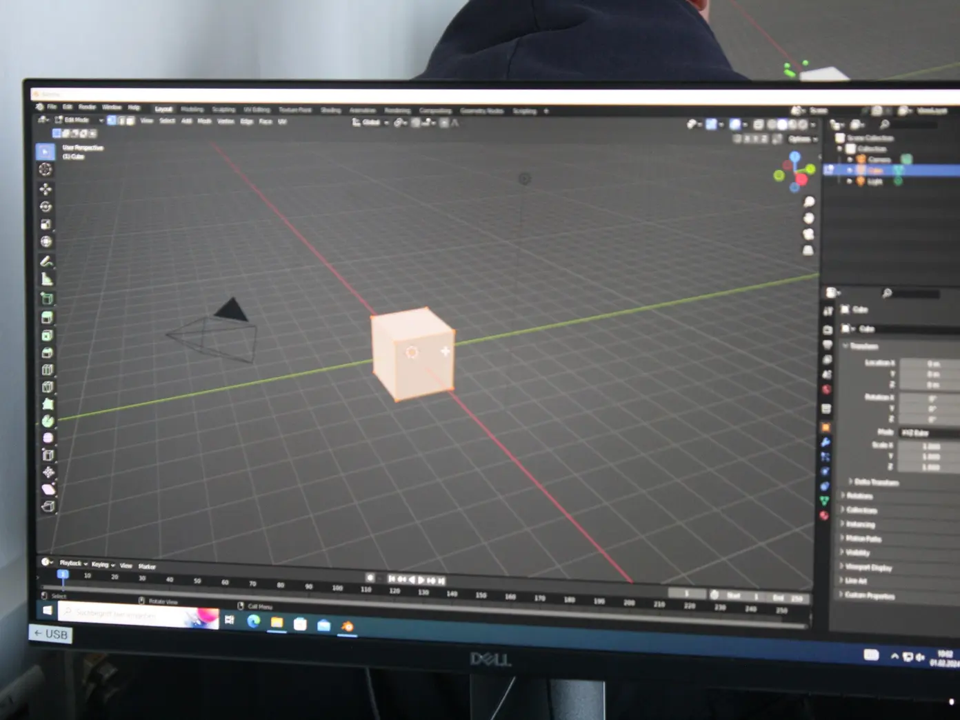Click the timeline current frame marker

tap(63, 574)
